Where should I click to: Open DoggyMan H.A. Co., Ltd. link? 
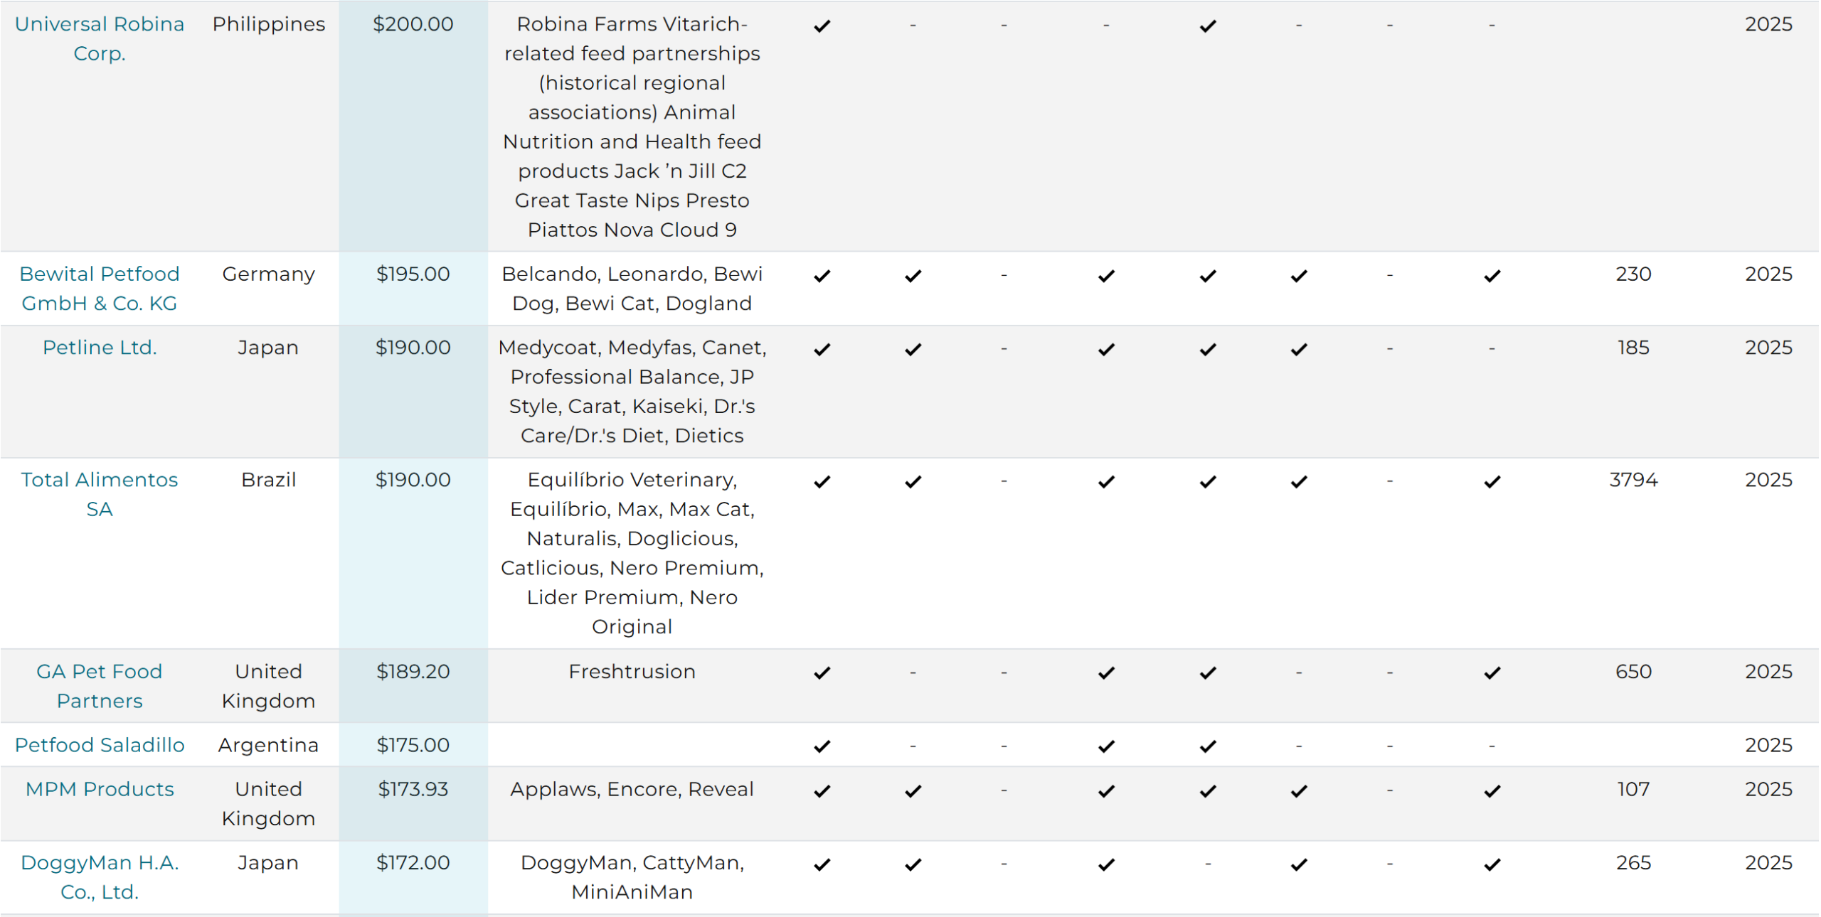[x=100, y=878]
